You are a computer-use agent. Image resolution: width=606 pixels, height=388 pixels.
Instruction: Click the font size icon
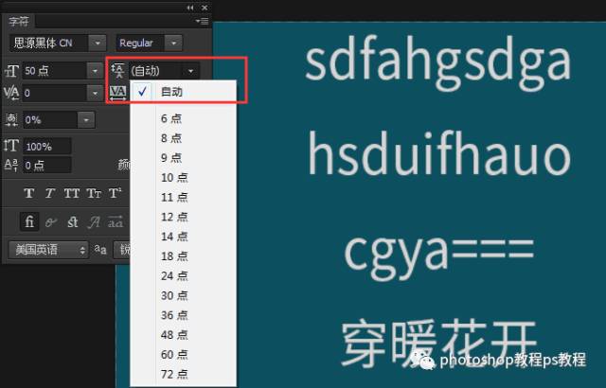click(12, 71)
